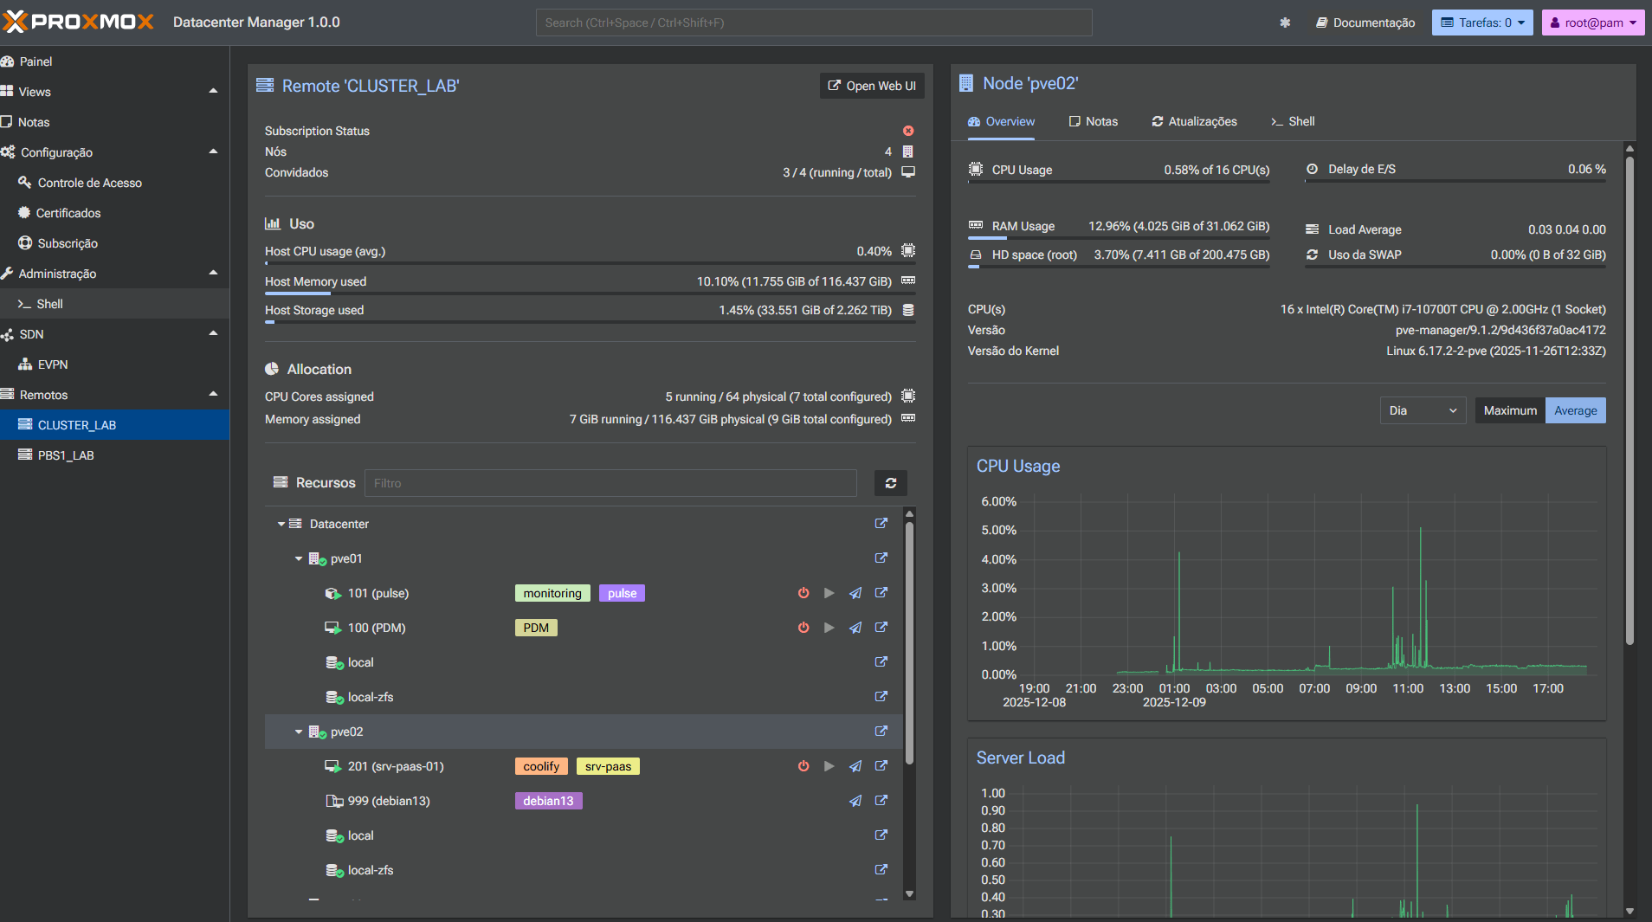Open the root@pam user menu
1652x922 pixels.
[1592, 23]
